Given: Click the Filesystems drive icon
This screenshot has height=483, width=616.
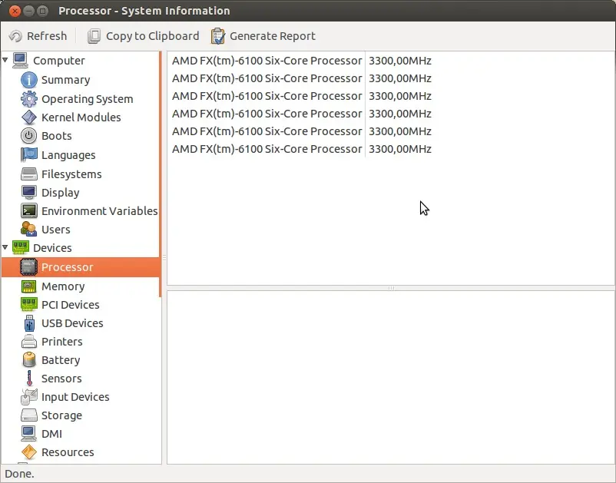Looking at the screenshot, I should pyautogui.click(x=29, y=174).
